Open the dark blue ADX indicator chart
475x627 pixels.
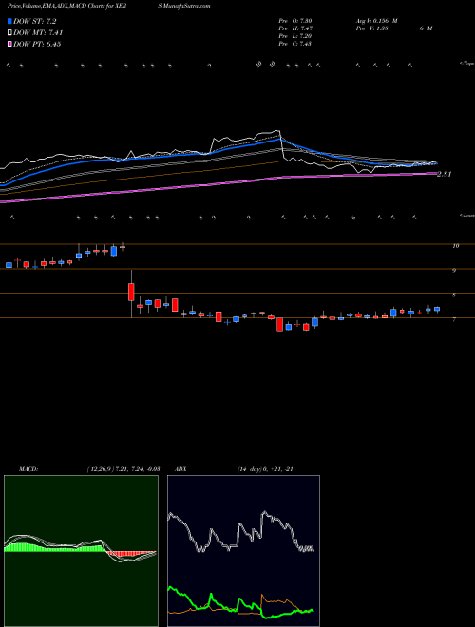(x=243, y=551)
